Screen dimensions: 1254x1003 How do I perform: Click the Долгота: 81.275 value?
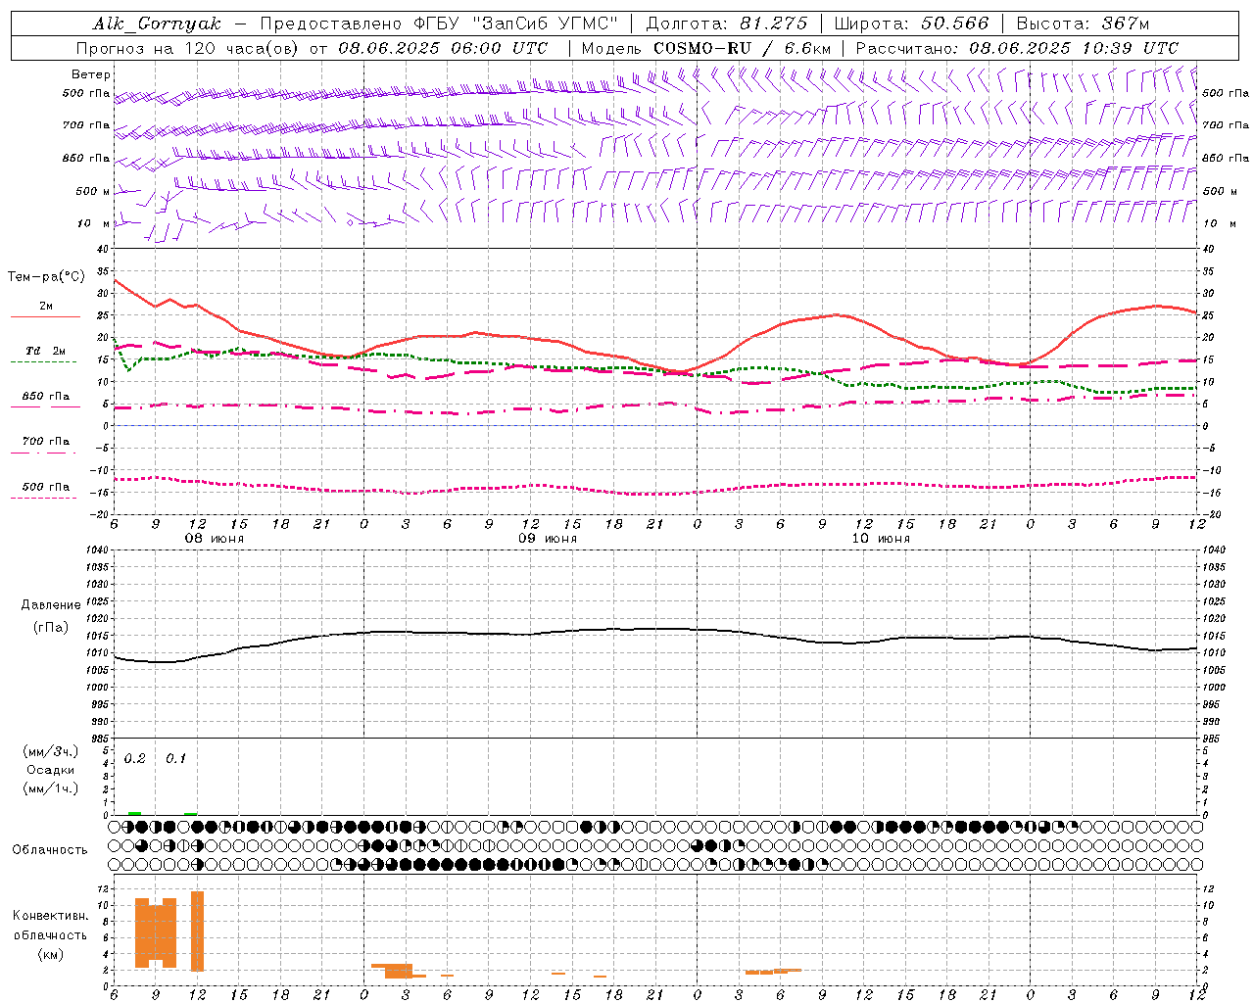726,24
